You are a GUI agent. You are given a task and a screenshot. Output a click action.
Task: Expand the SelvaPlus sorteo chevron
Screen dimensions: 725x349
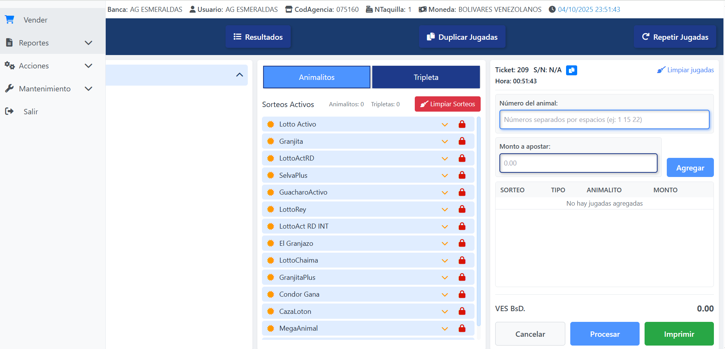445,175
